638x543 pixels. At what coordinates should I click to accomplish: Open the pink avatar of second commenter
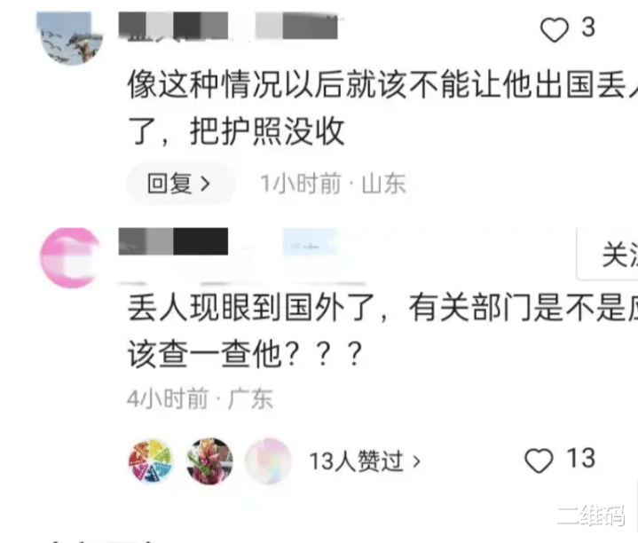click(x=71, y=258)
